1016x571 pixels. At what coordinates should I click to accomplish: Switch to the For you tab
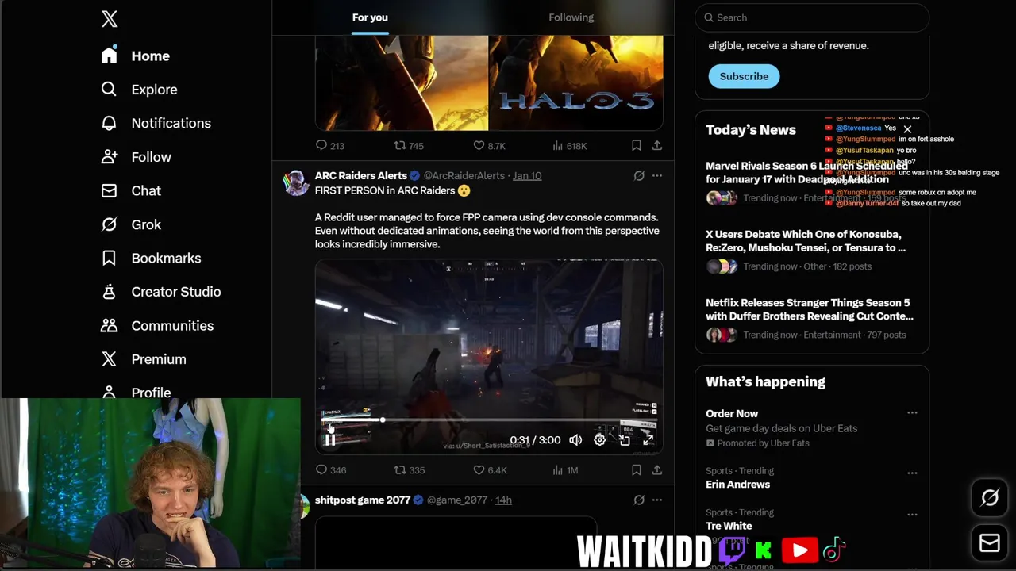(x=370, y=17)
